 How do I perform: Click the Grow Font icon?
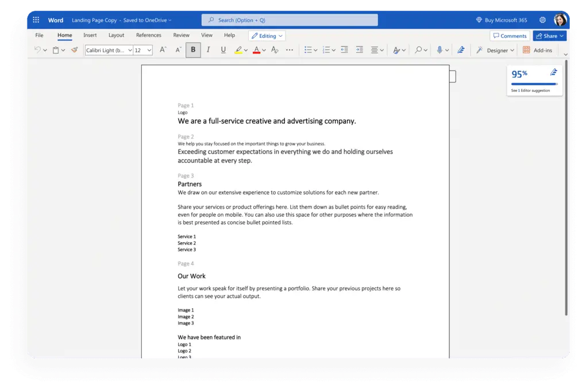(x=163, y=50)
